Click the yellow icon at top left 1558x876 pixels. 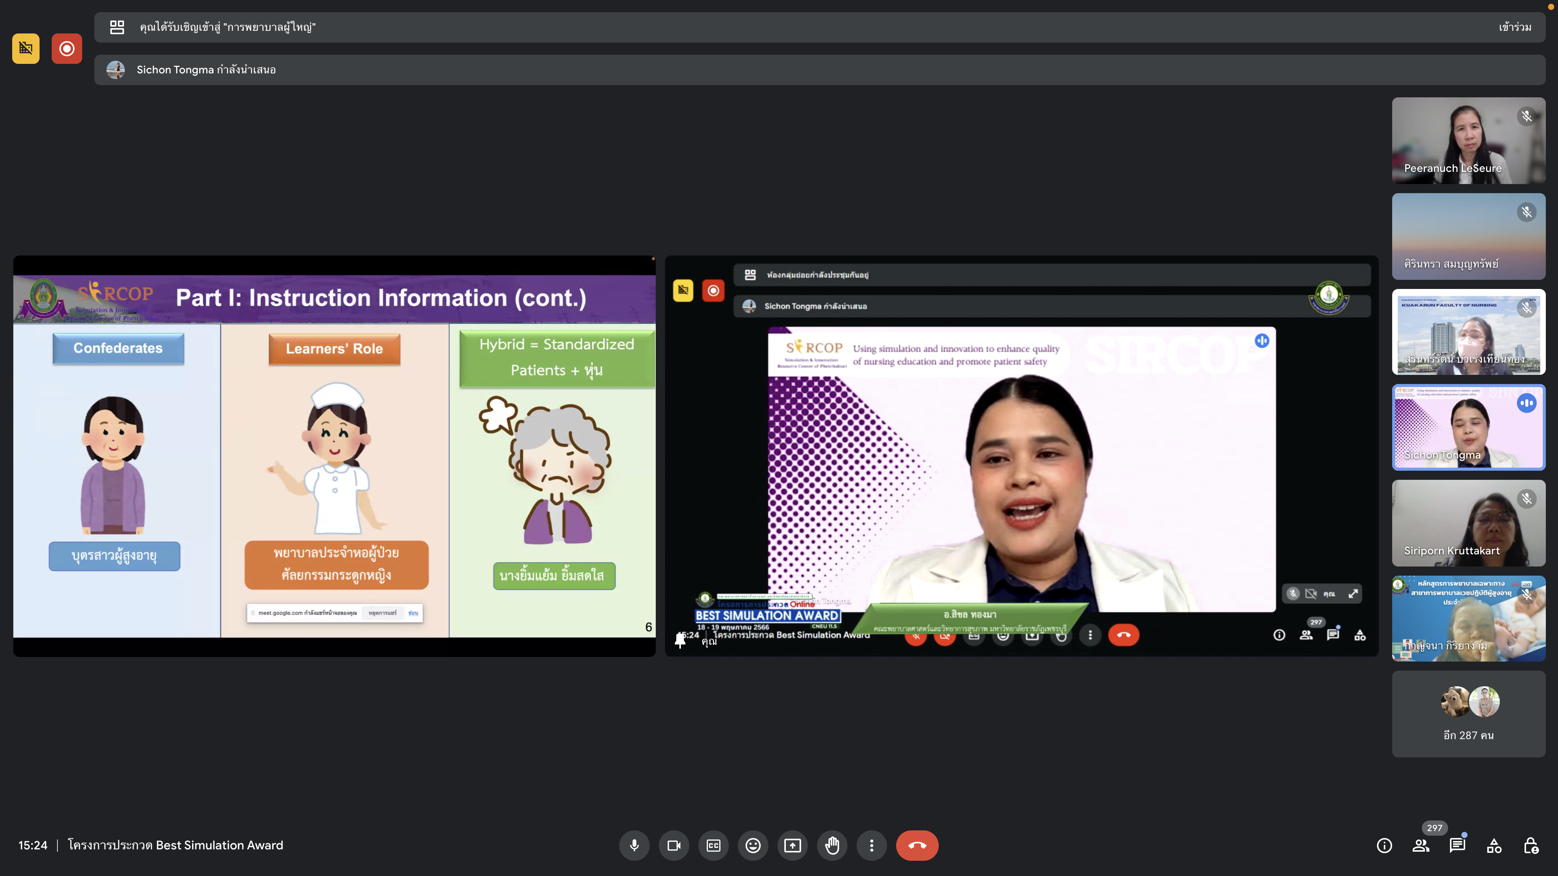[26, 48]
